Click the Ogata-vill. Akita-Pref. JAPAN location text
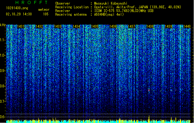The width and height of the screenshot is (194, 123). click(x=121, y=7)
